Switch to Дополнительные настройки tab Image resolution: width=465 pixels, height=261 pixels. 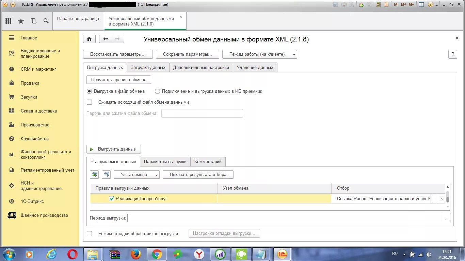[201, 67]
